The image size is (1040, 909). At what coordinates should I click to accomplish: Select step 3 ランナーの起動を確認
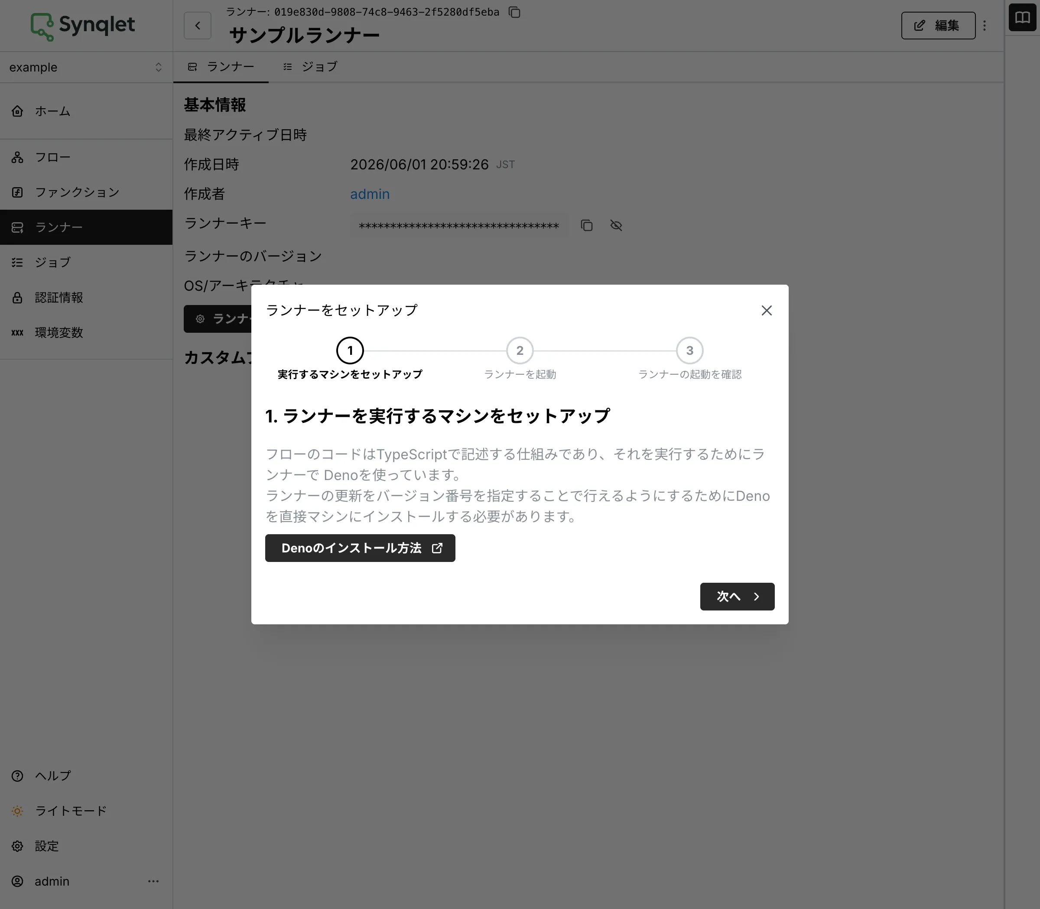pyautogui.click(x=690, y=359)
